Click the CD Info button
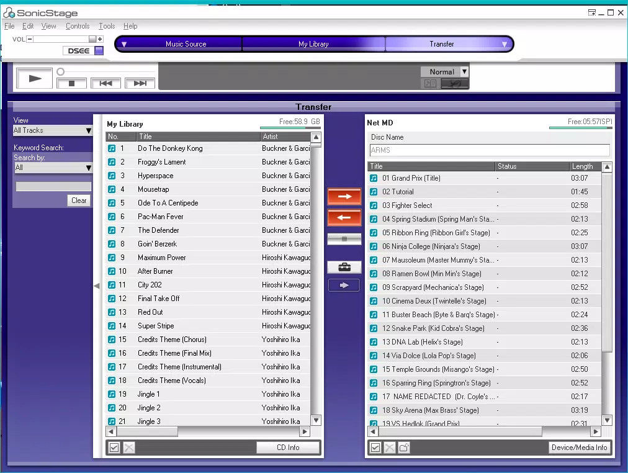 (288, 448)
